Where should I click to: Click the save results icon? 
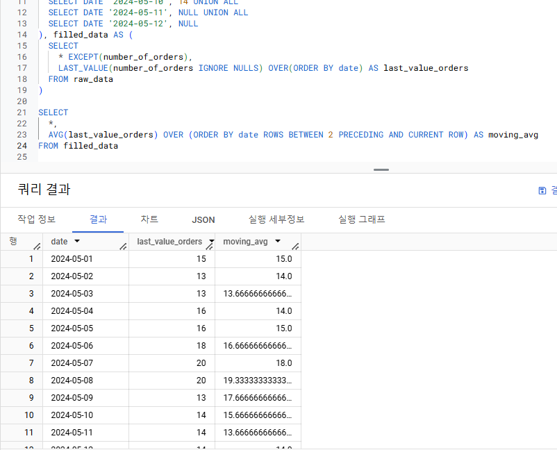542,190
